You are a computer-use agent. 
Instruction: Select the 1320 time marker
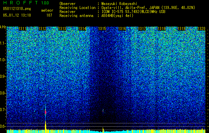coord(201,29)
